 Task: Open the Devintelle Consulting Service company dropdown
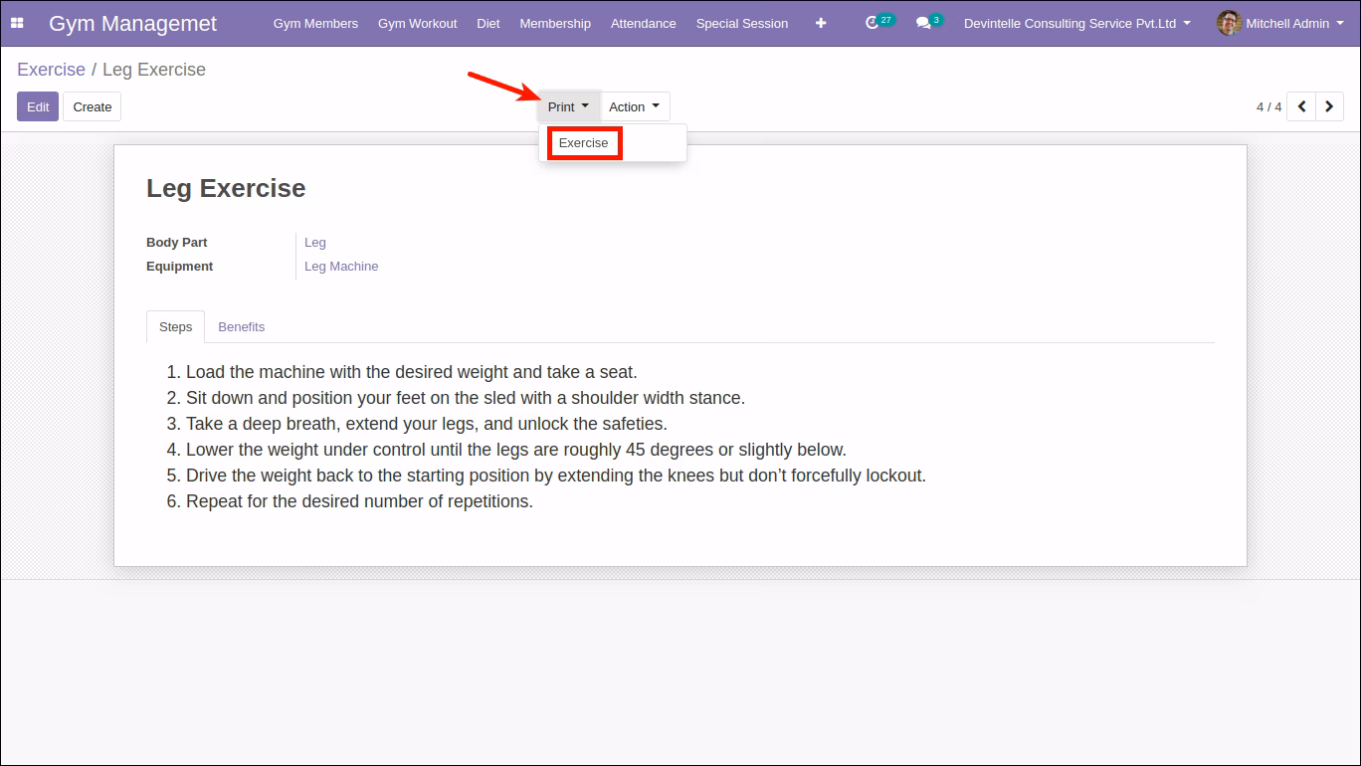pyautogui.click(x=1077, y=23)
